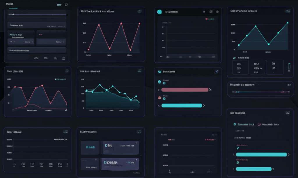
Task: Click the gear icon on the Downloads progress panel
Action: [x=217, y=72]
